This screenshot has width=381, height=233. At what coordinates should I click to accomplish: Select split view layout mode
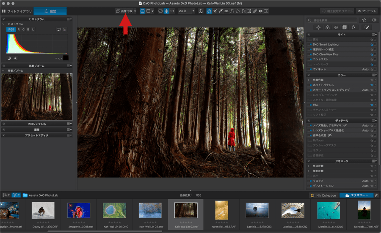pyautogui.click(x=148, y=11)
